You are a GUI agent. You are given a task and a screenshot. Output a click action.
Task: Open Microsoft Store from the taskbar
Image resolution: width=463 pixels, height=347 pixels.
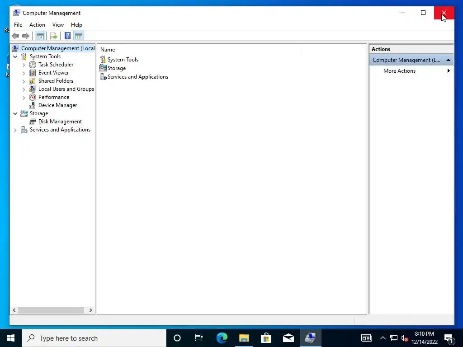[x=266, y=338]
